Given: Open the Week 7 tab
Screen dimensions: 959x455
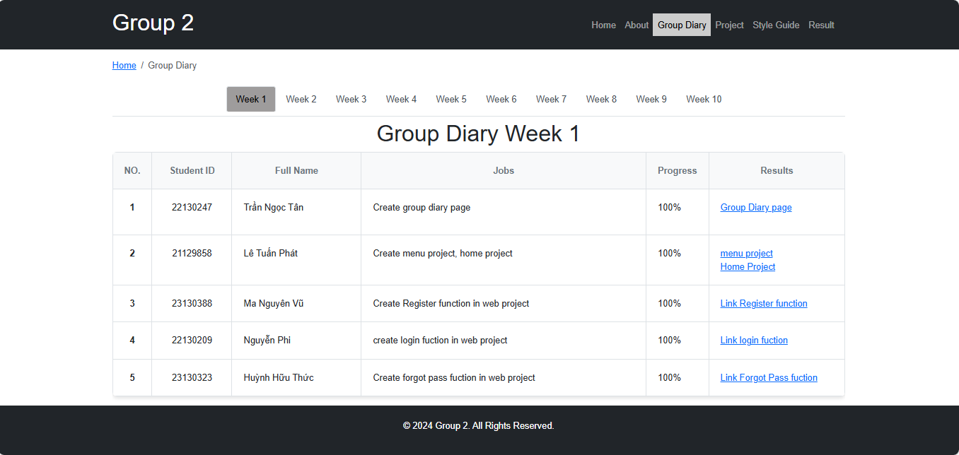Looking at the screenshot, I should point(551,99).
